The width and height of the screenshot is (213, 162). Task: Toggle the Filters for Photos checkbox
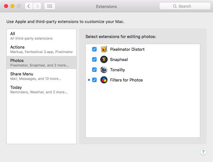coord(94,80)
